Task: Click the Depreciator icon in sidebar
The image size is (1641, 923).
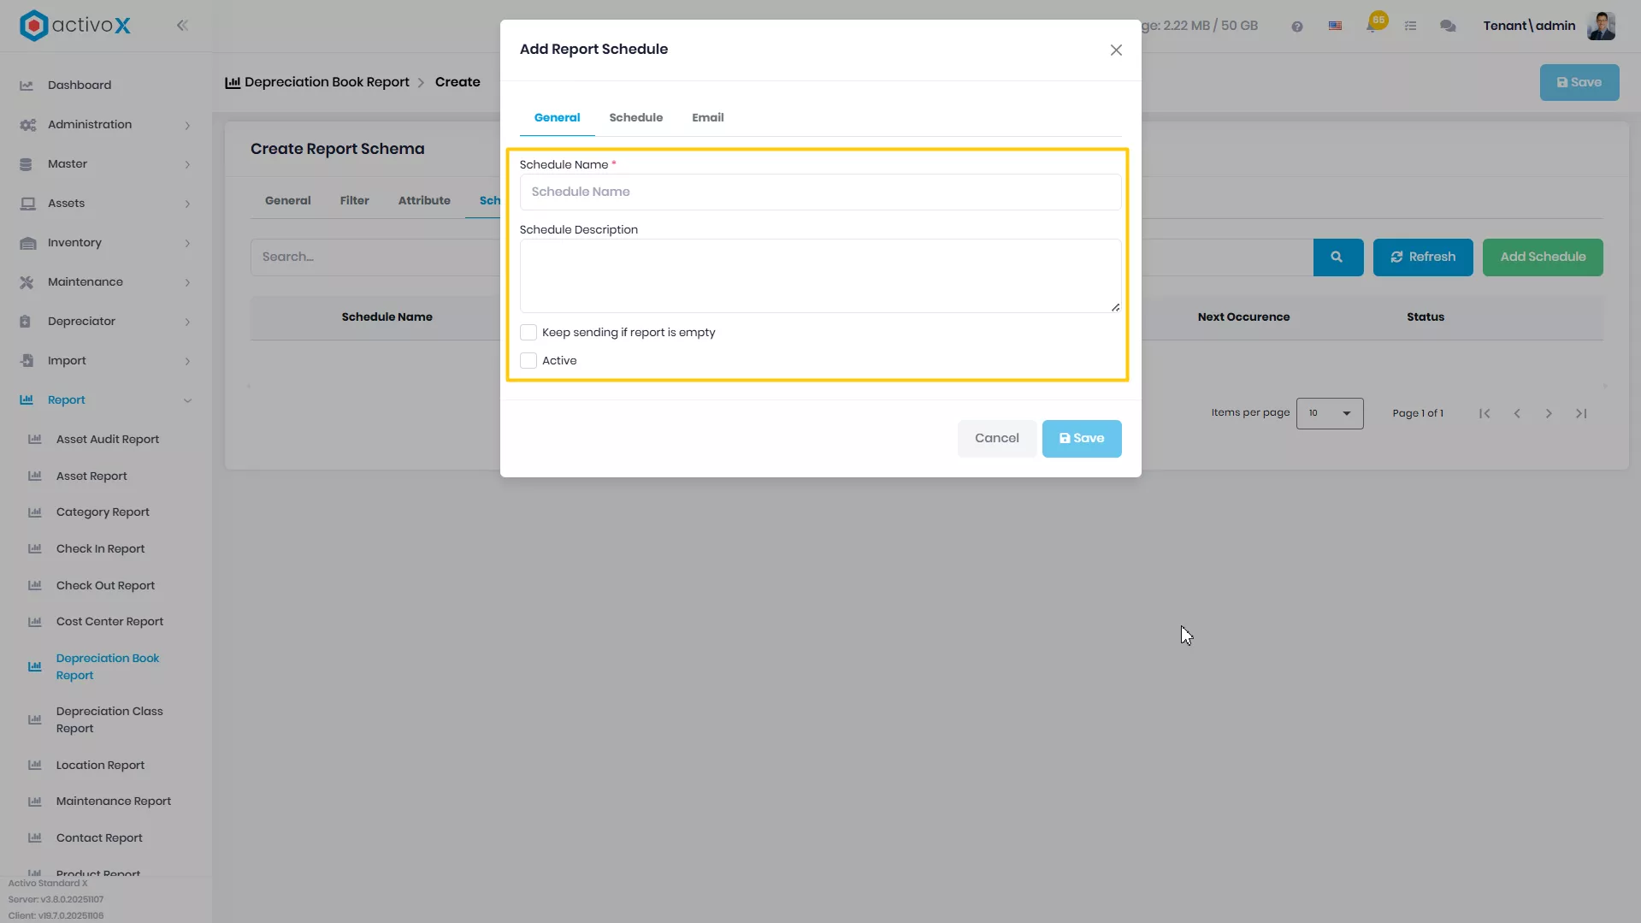Action: (26, 322)
